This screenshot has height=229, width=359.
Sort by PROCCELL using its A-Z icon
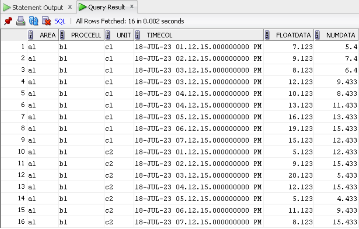pos(62,33)
